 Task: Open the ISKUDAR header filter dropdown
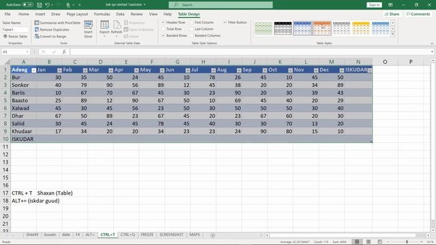[x=369, y=70]
